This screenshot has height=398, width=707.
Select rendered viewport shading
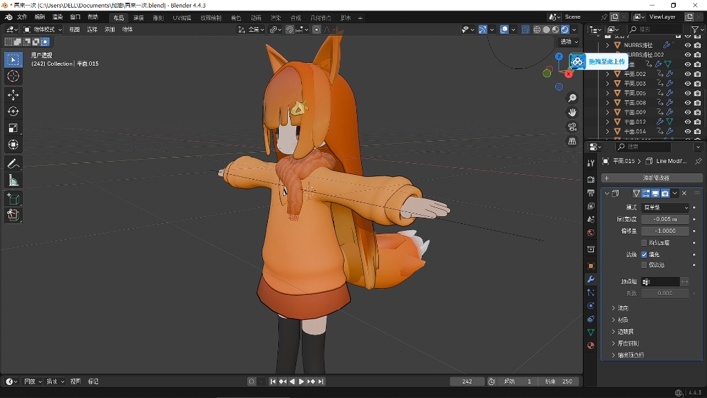pyautogui.click(x=565, y=30)
